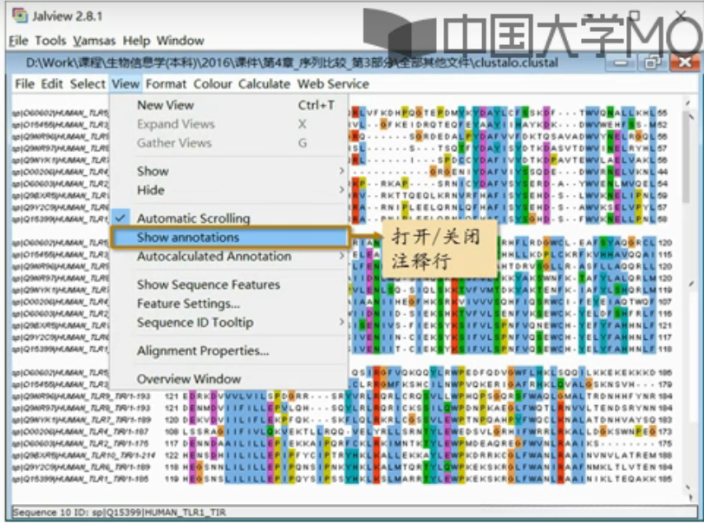Open the Format menu

tap(166, 84)
